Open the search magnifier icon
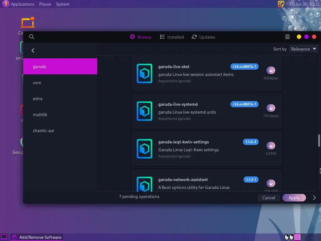This screenshot has width=321, height=241. pyautogui.click(x=32, y=37)
